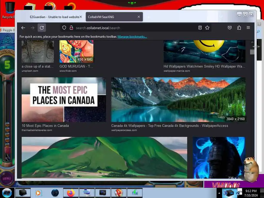The width and height of the screenshot is (264, 198).
Task: Open a new tab with the plus button
Action: 148,17
